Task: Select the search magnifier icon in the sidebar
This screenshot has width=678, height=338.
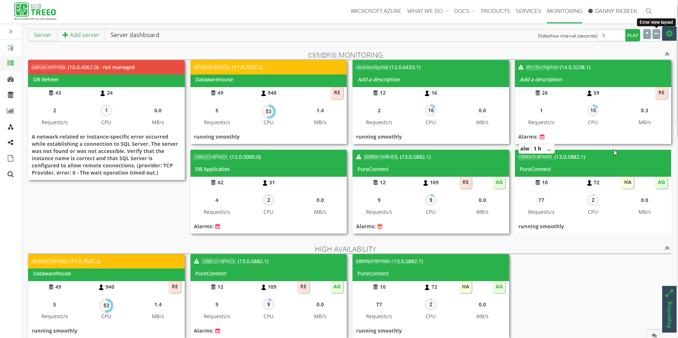Action: 11,174
